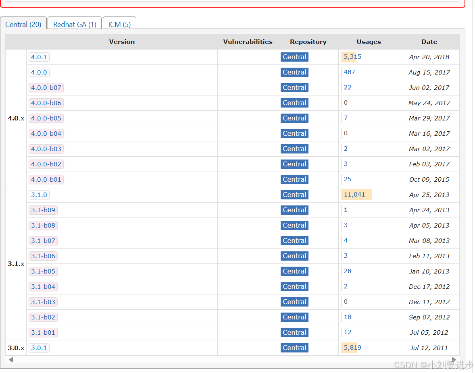The width and height of the screenshot is (475, 373).
Task: Open version 3.1-b01 link
Action: click(43, 332)
